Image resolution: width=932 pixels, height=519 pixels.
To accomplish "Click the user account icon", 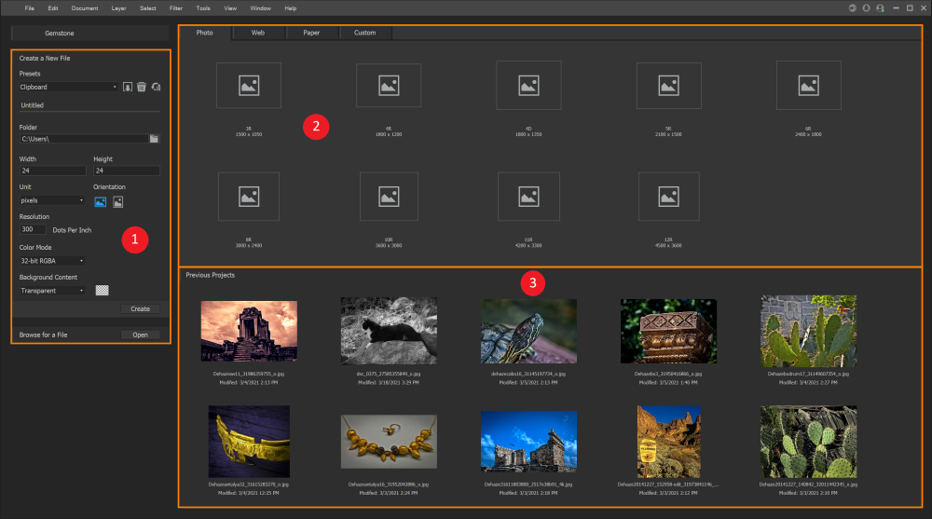I will pyautogui.click(x=879, y=7).
